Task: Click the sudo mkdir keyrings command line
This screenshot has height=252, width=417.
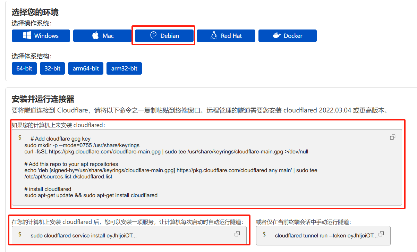Action: (82, 145)
